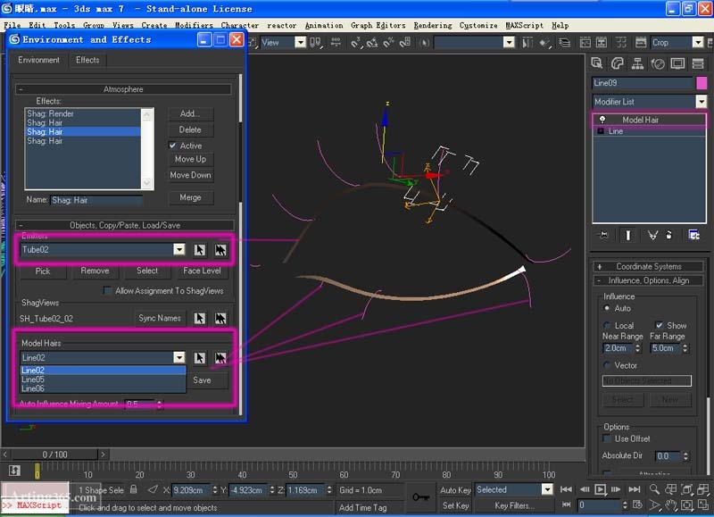Image resolution: width=714 pixels, height=517 pixels.
Task: Select the Local influence radio button
Action: (607, 325)
